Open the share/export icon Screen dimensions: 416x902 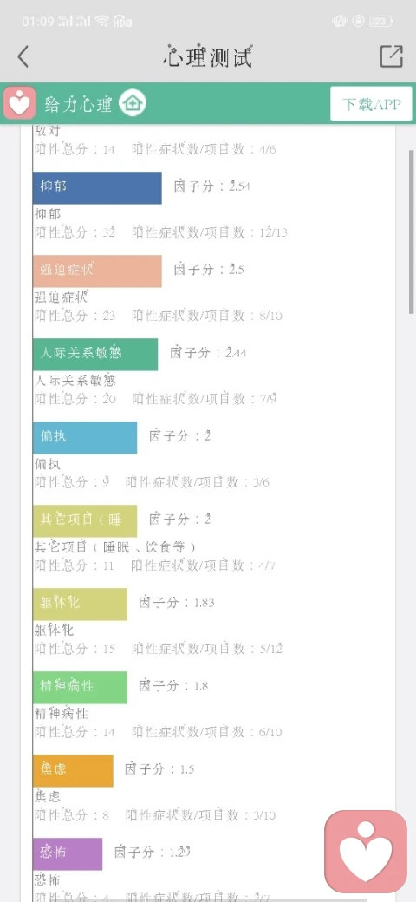tap(391, 56)
